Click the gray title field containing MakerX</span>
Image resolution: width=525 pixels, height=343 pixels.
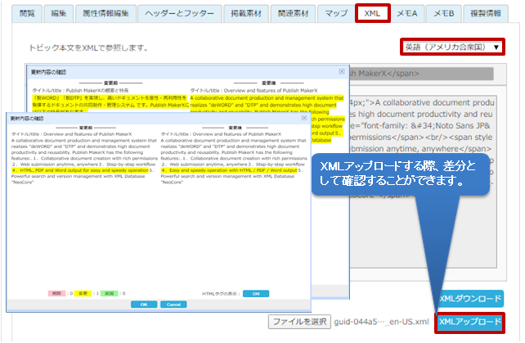click(x=421, y=74)
